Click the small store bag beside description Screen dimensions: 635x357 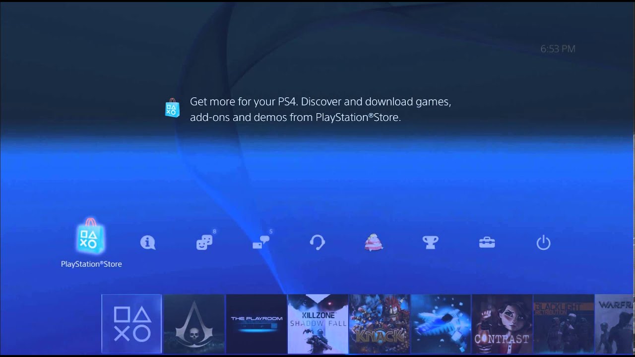[172, 108]
